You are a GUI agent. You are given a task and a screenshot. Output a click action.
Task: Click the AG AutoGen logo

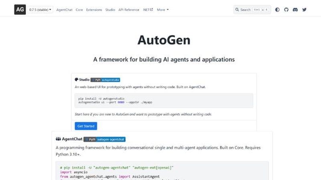[20, 10]
